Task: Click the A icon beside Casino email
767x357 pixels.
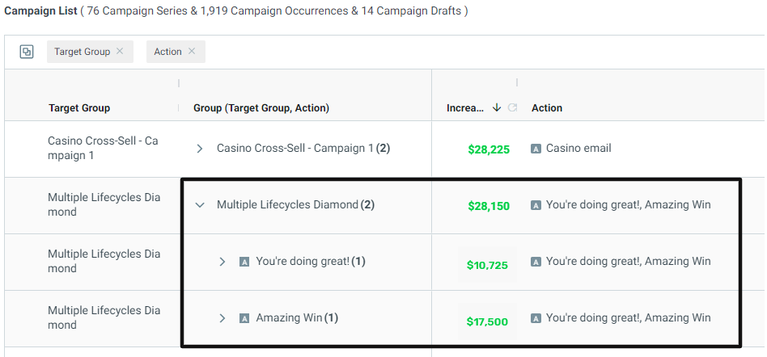Action: (x=536, y=149)
